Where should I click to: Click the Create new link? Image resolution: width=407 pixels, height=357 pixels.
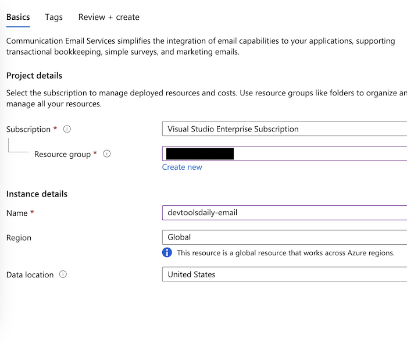click(x=182, y=167)
